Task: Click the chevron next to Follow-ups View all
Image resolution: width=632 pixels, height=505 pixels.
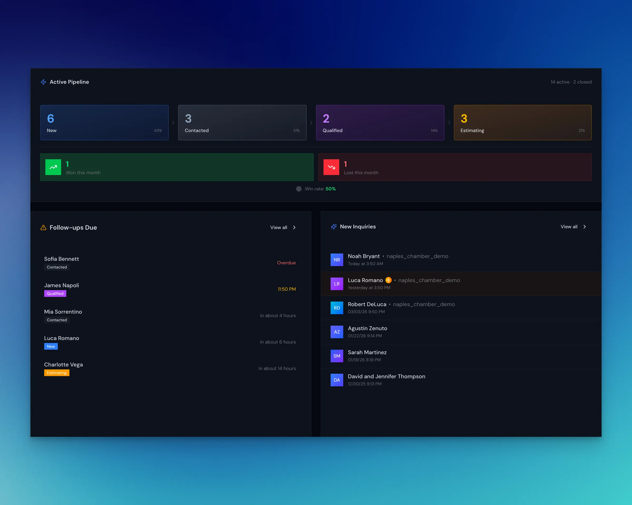Action: (x=294, y=227)
